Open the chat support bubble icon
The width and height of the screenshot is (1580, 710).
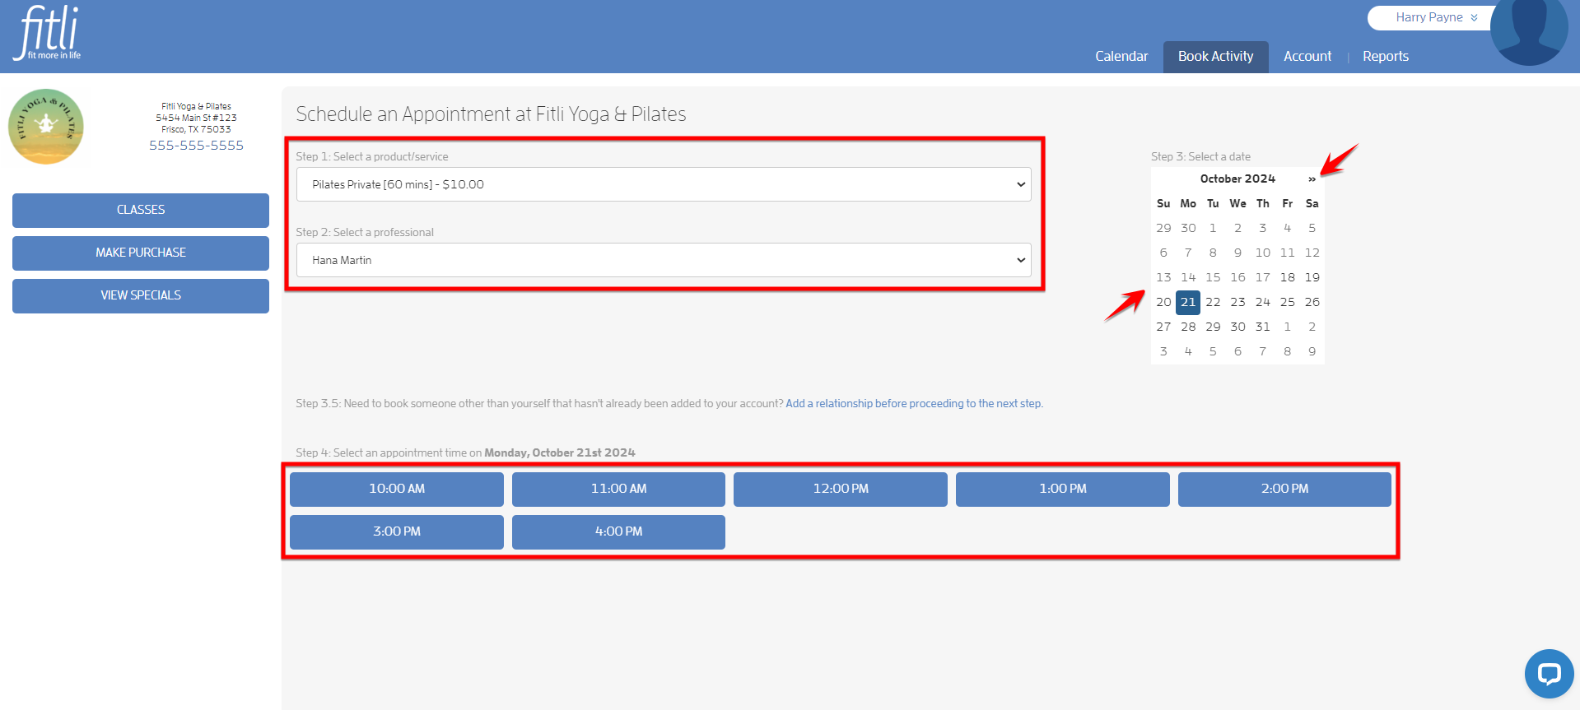[x=1549, y=674]
